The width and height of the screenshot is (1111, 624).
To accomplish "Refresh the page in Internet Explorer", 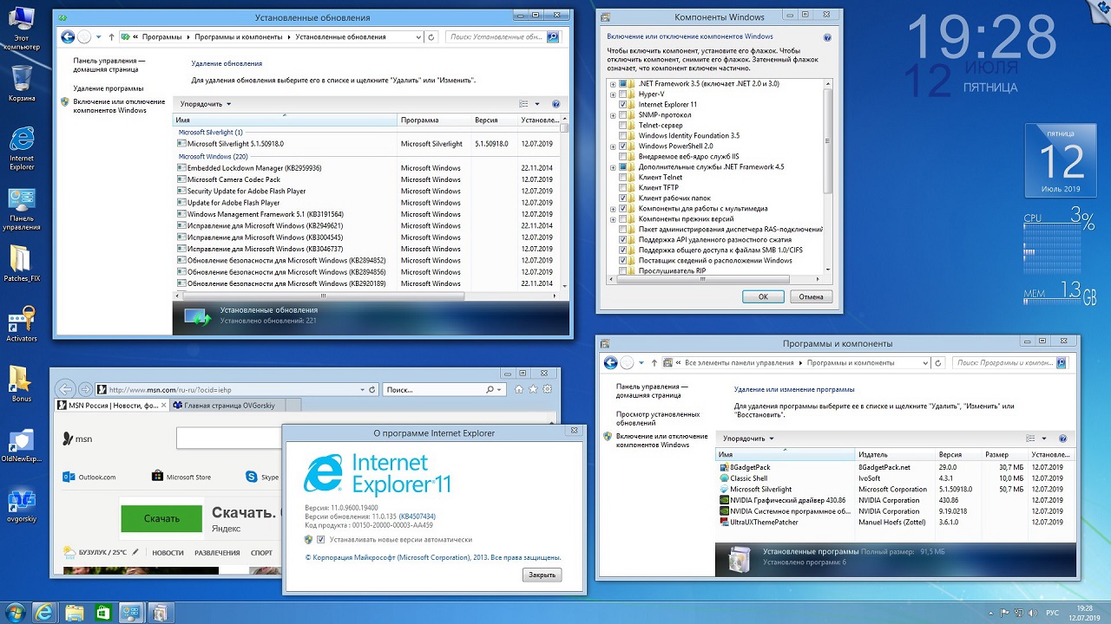I will point(372,390).
